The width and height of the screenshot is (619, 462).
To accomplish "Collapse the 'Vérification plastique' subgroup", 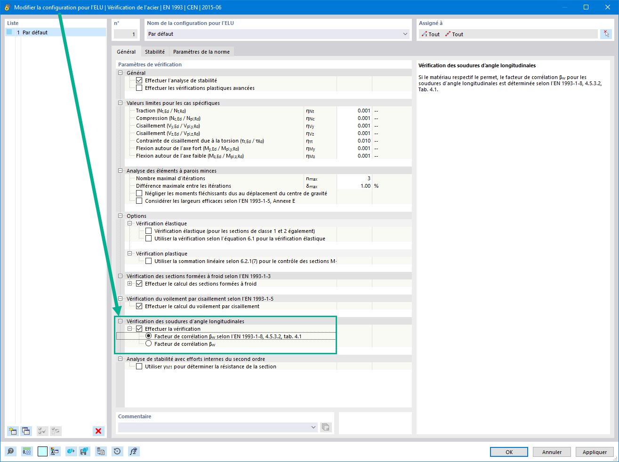I will point(129,254).
